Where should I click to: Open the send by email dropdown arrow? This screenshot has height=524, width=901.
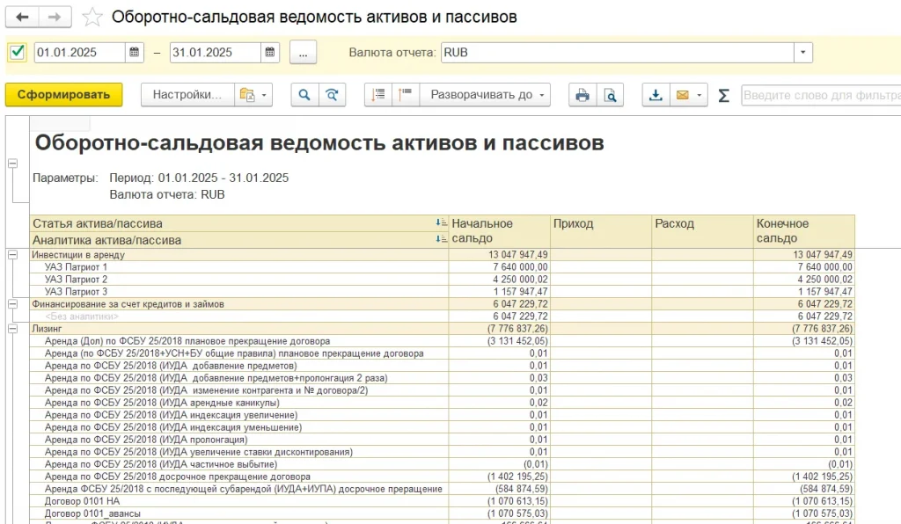point(700,95)
